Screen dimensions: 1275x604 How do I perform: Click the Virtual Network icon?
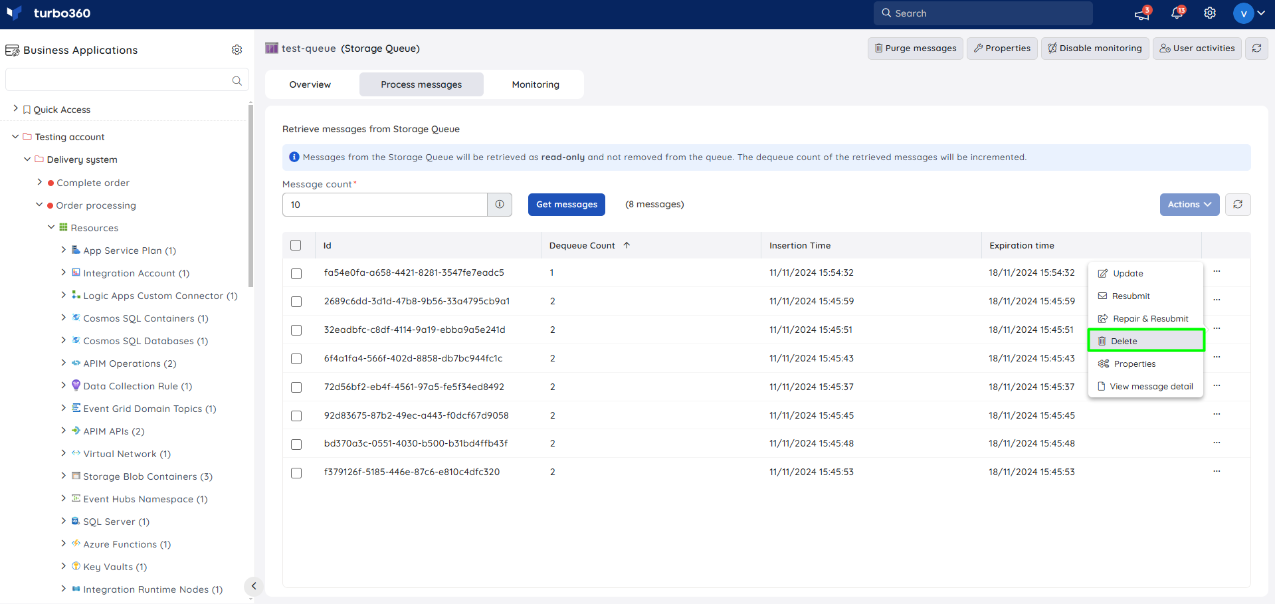(x=76, y=453)
